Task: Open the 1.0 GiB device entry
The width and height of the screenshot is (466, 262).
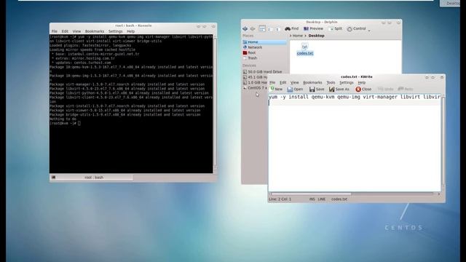Action: [255, 82]
